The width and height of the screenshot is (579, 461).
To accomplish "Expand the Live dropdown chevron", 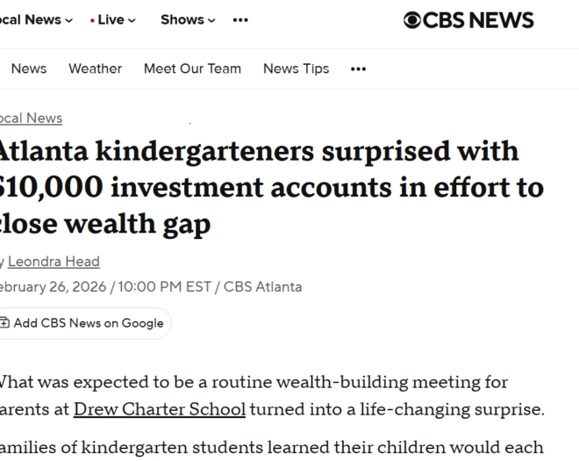I will pyautogui.click(x=132, y=20).
